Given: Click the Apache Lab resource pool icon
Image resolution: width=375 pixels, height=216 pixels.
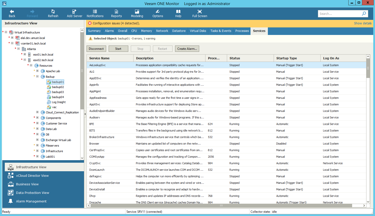Looking at the screenshot, I should [x=43, y=71].
